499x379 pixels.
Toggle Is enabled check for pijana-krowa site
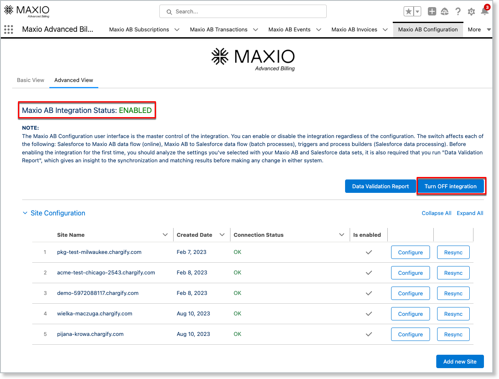[368, 334]
